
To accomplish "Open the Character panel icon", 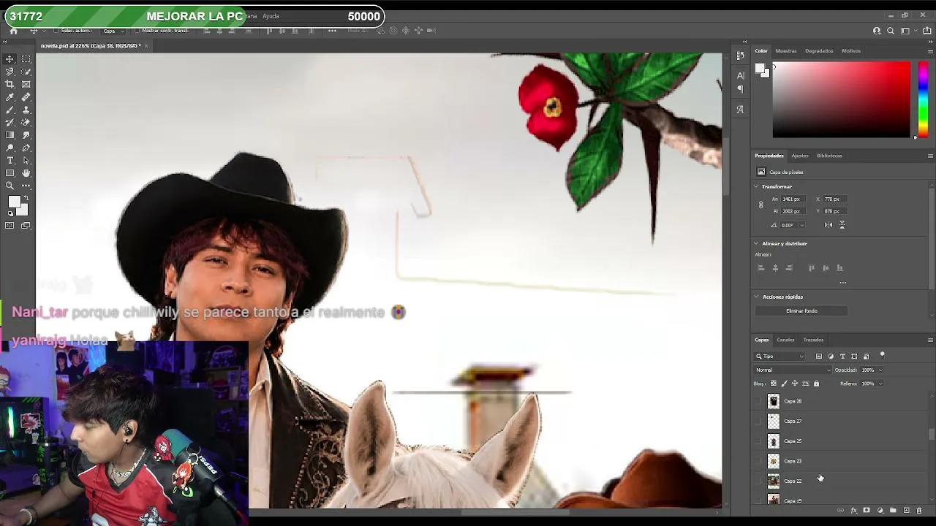I will point(740,76).
